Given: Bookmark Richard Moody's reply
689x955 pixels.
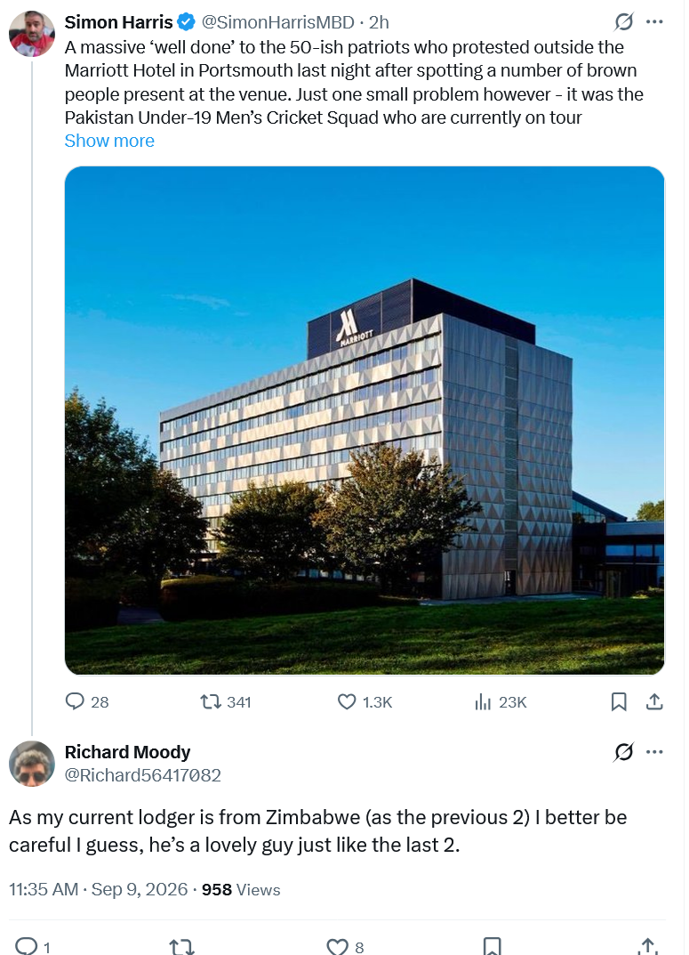Looking at the screenshot, I should (492, 946).
